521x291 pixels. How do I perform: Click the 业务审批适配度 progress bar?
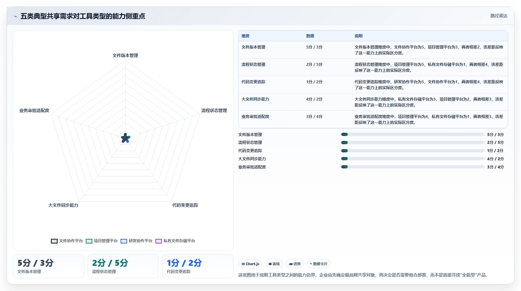click(413, 167)
